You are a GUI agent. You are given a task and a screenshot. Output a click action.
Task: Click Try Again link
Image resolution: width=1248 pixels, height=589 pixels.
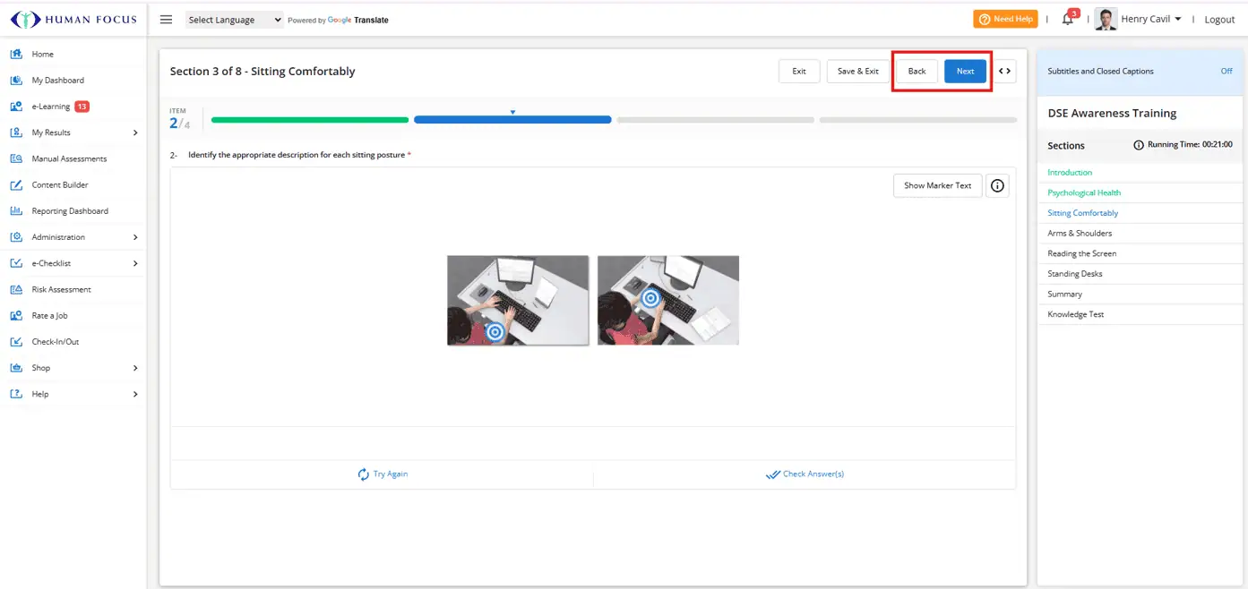[x=383, y=474]
